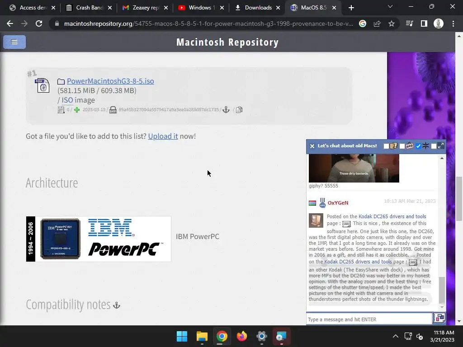Open the hamburger menu on Macintosh Repository

(x=14, y=42)
